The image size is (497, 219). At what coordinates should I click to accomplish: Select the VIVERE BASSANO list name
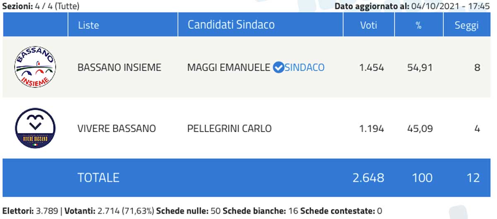[117, 128]
